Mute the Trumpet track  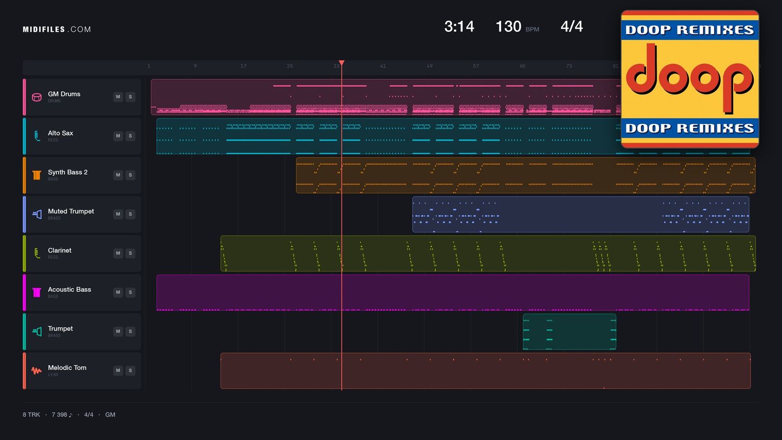click(x=118, y=332)
